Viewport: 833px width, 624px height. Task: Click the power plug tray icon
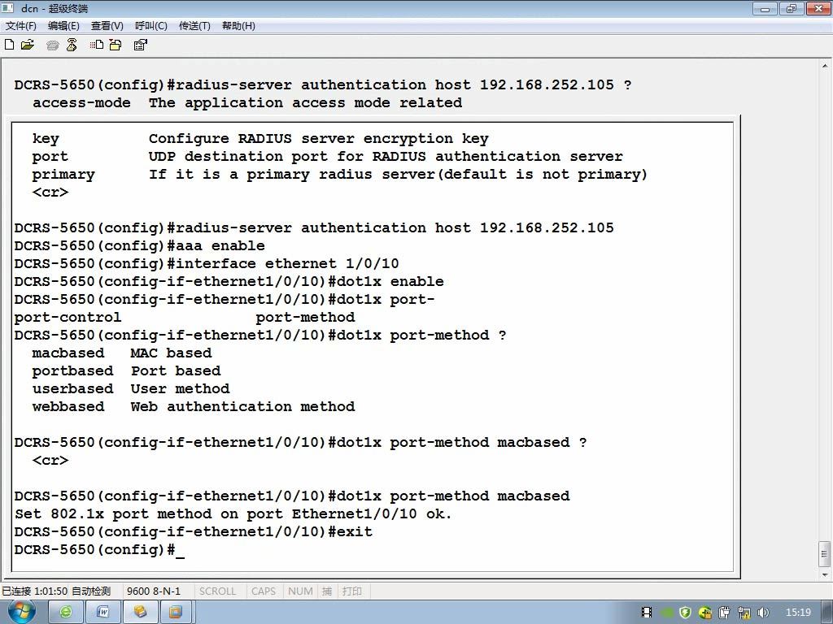724,613
